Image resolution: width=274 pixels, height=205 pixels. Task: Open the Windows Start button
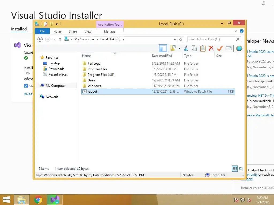coord(6,200)
